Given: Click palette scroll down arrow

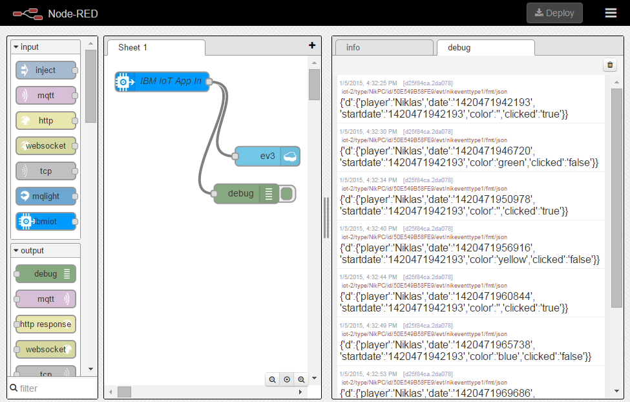Looking at the screenshot, I should pos(91,368).
